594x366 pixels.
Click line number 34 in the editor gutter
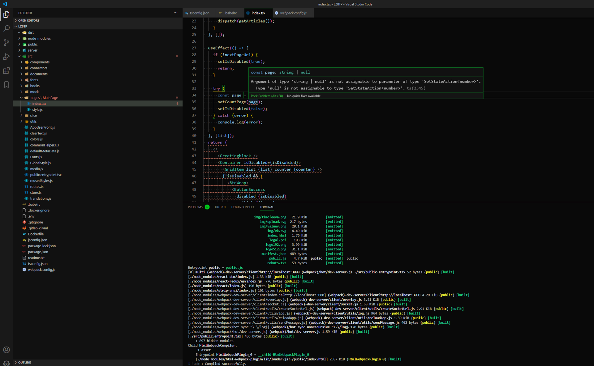194,95
